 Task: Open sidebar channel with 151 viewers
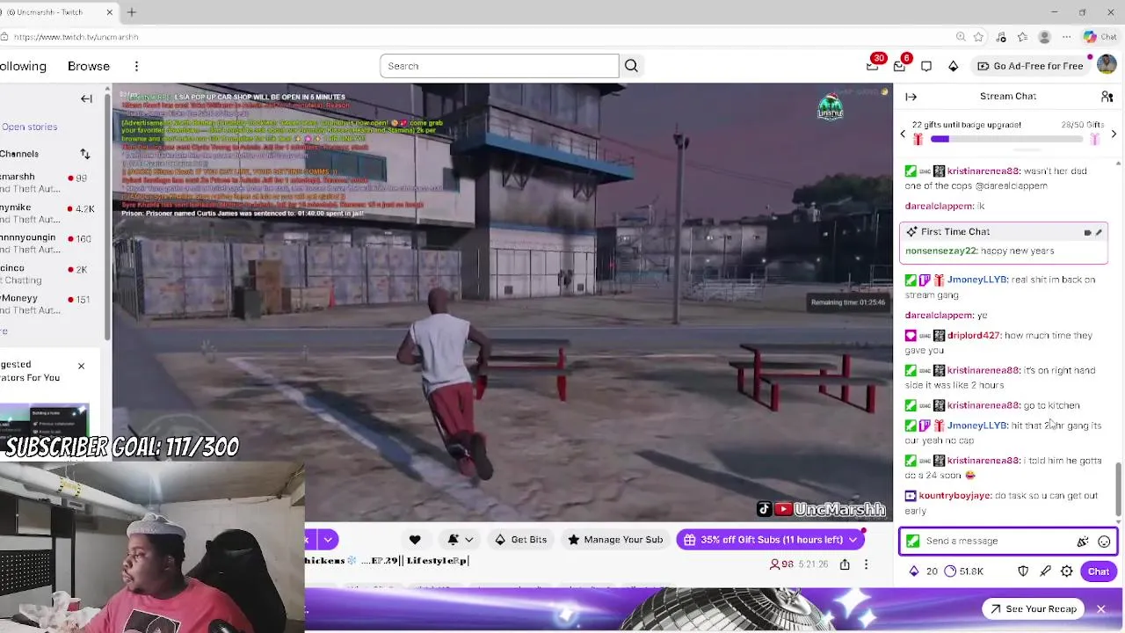pyautogui.click(x=48, y=304)
